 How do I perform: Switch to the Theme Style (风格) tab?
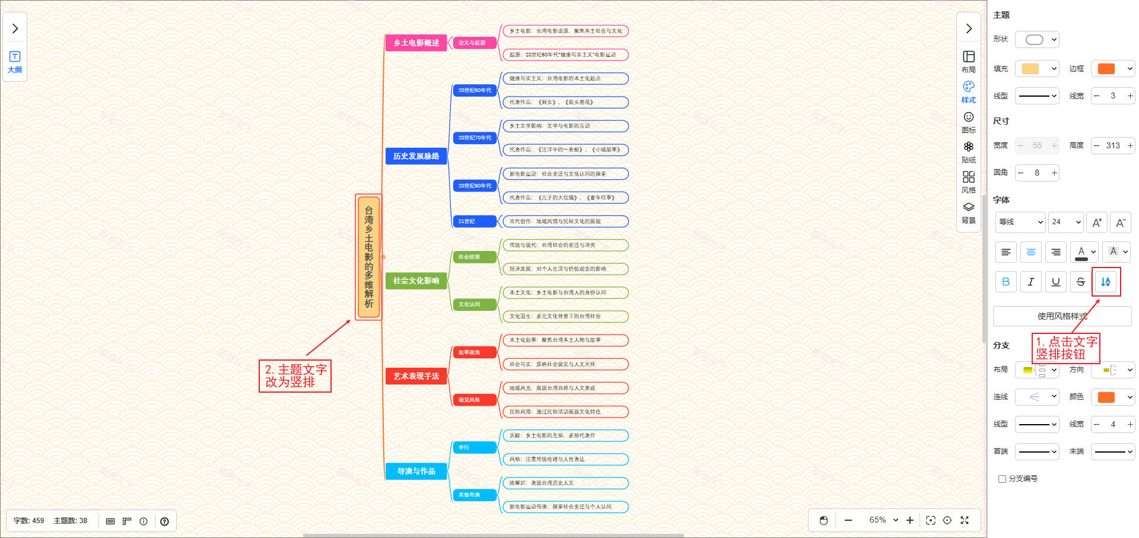pyautogui.click(x=968, y=182)
